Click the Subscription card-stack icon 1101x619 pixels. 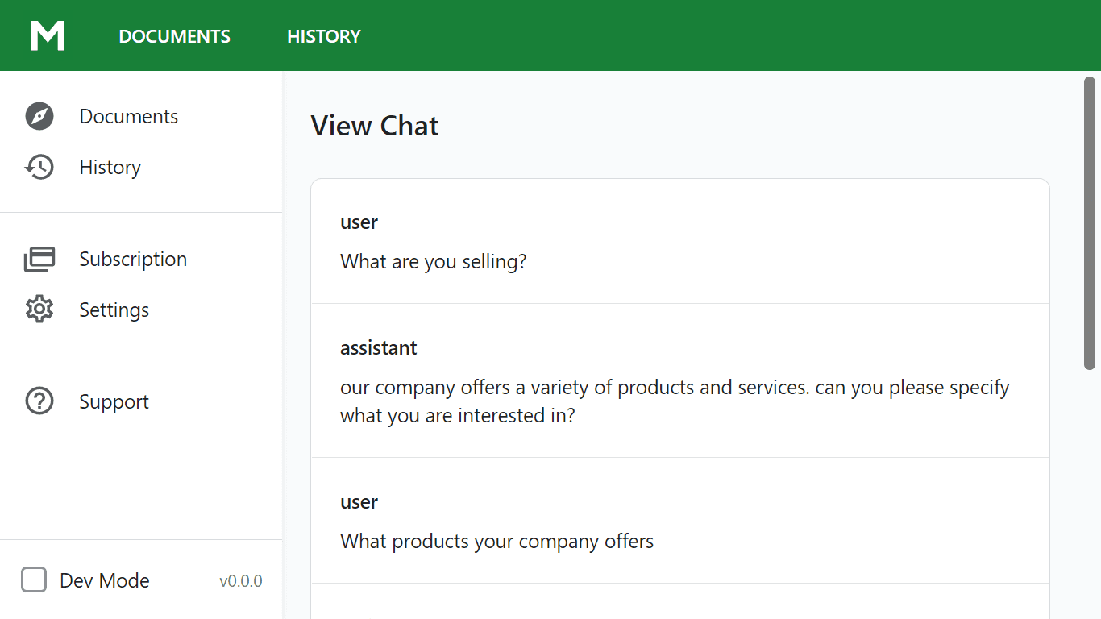[x=39, y=260]
